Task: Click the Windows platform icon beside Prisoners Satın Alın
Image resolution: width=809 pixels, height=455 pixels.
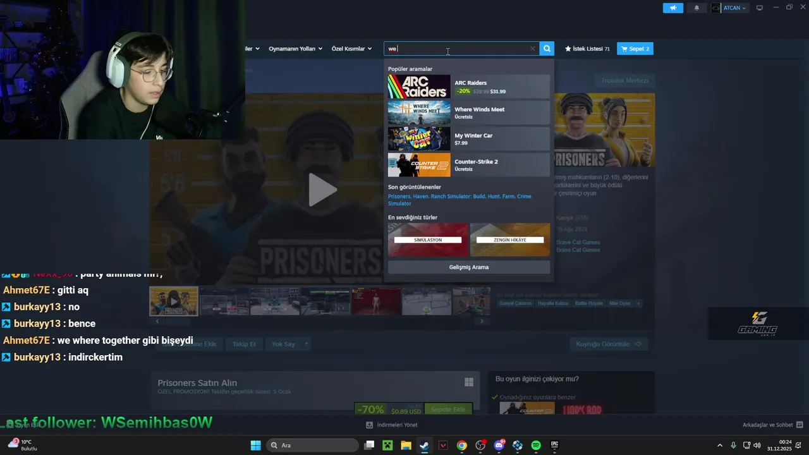Action: coord(469,382)
